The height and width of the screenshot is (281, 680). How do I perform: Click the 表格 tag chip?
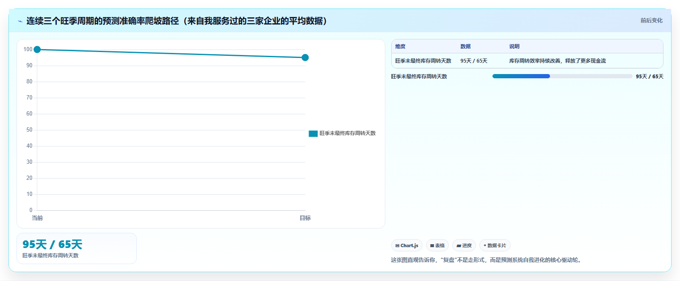tap(437, 245)
